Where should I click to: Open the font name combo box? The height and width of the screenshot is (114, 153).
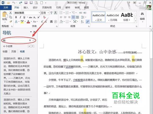click(x=27, y=13)
